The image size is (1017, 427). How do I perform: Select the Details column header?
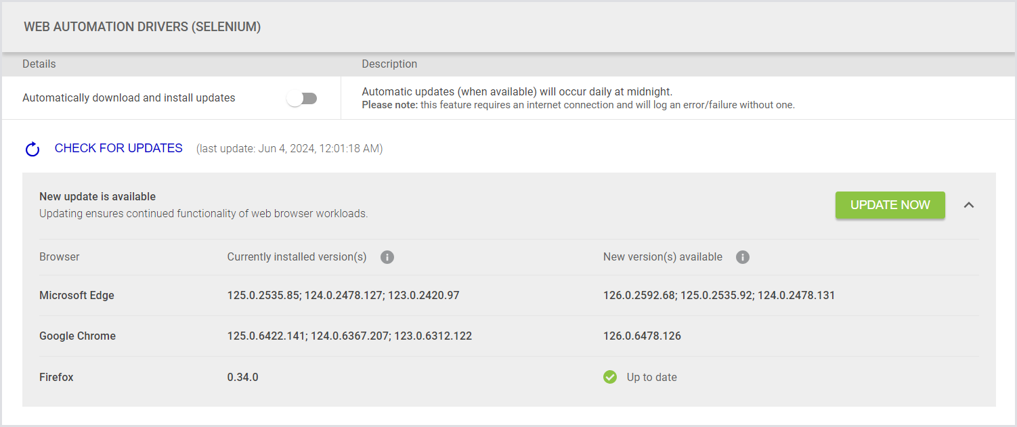click(39, 64)
